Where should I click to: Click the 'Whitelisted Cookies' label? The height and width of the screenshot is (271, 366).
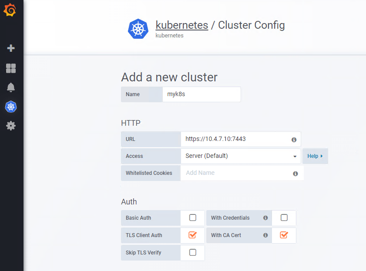(x=149, y=173)
